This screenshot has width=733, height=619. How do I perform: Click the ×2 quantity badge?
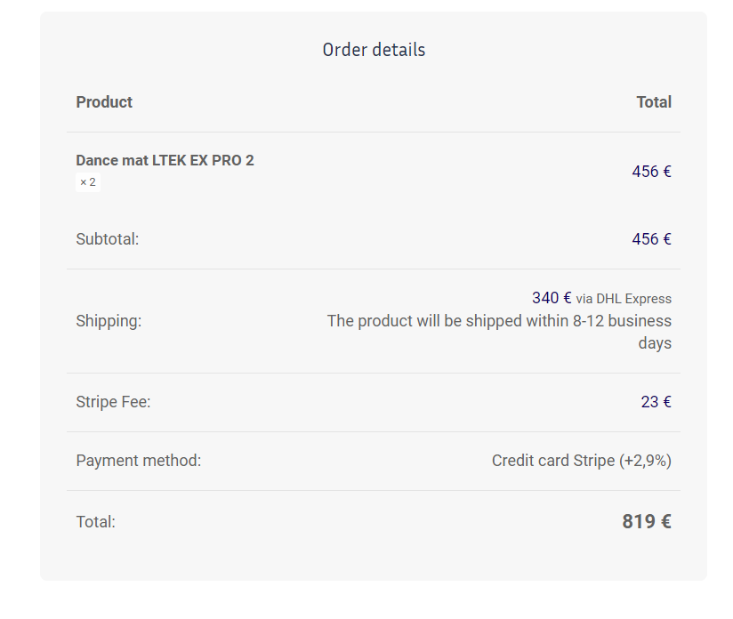click(88, 182)
